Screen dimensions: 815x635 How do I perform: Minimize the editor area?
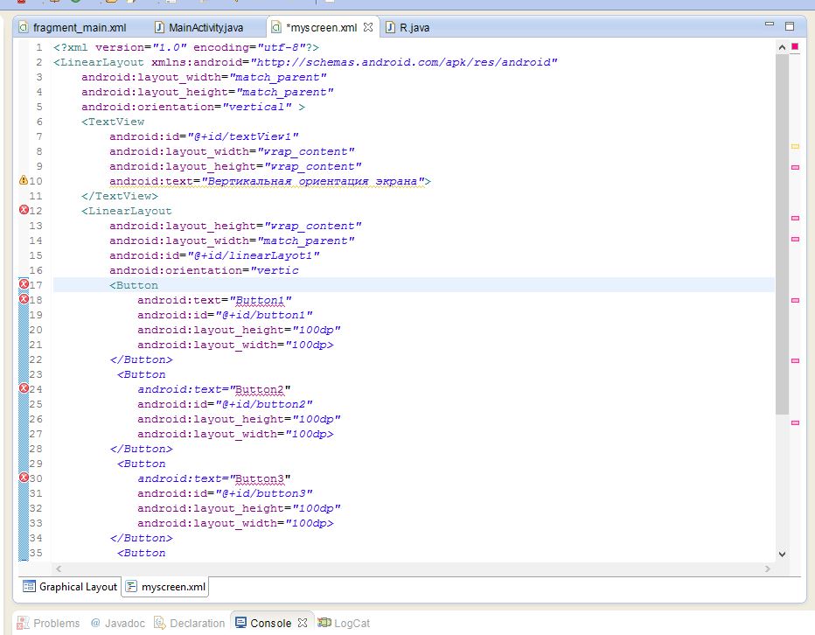point(770,24)
